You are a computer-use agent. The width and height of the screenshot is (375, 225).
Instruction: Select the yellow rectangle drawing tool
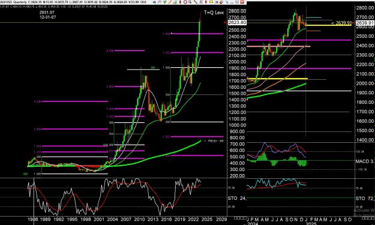(211, 2)
